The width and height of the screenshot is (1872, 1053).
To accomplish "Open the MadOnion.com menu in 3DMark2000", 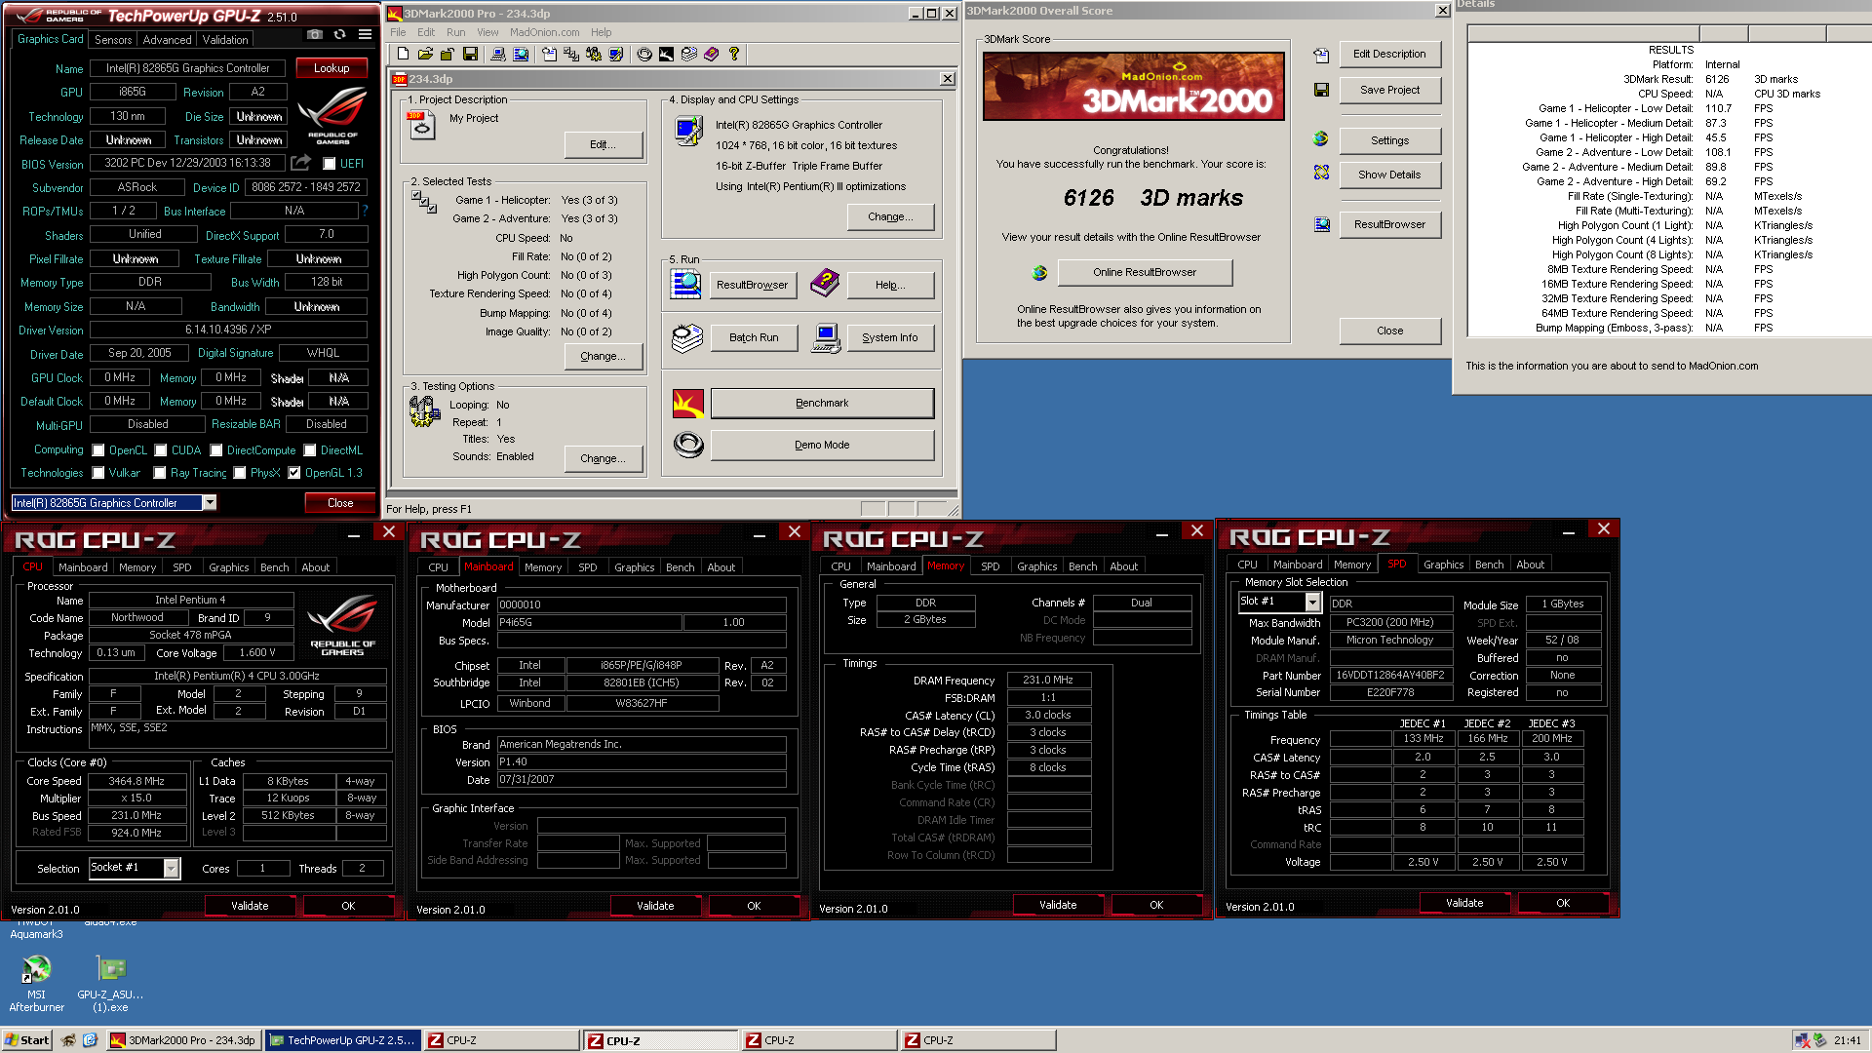I will (x=544, y=32).
